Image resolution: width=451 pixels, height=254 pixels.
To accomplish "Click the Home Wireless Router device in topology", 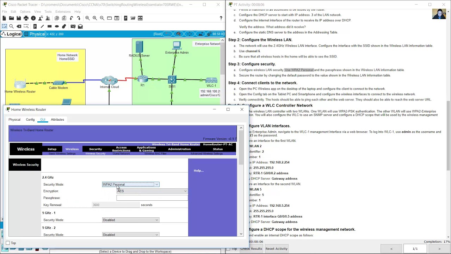I will tap(20, 84).
